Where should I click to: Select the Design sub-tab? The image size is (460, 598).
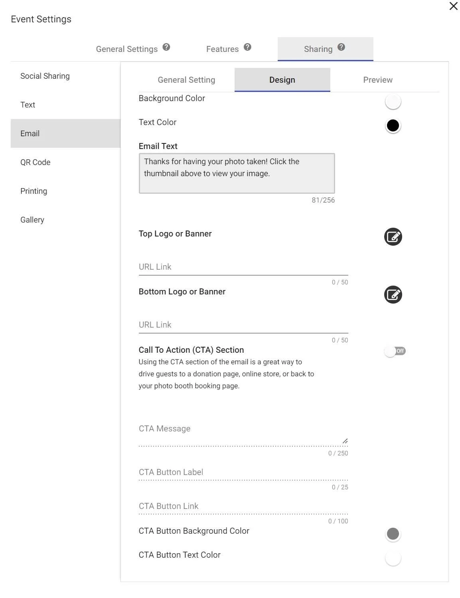(282, 80)
